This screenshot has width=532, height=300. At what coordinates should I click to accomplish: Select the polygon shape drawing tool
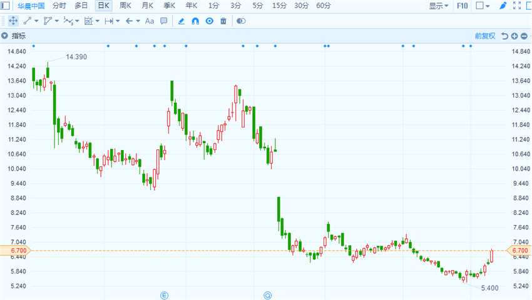(x=48, y=21)
